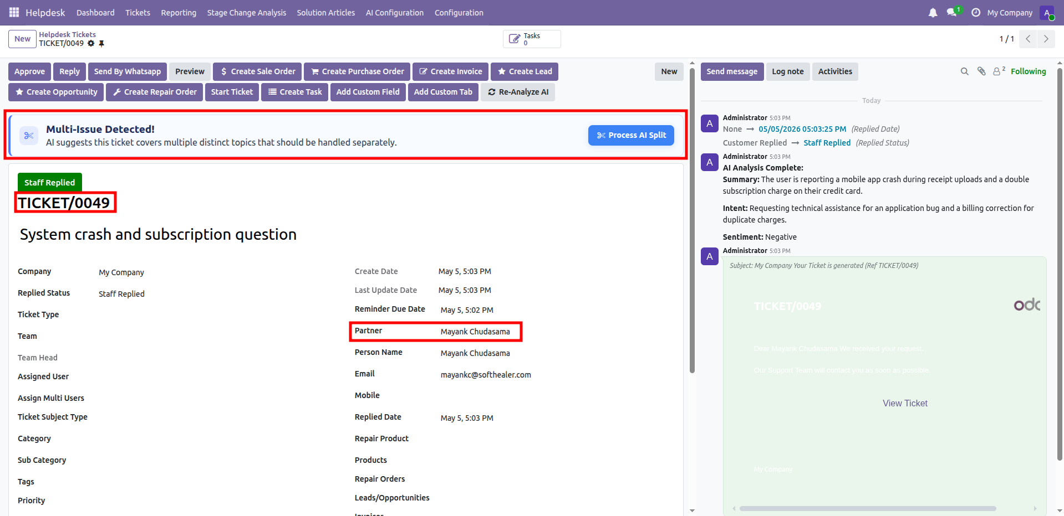Click the Email field mayankc@softhealer.com
This screenshot has height=516, width=1064.
click(x=486, y=375)
